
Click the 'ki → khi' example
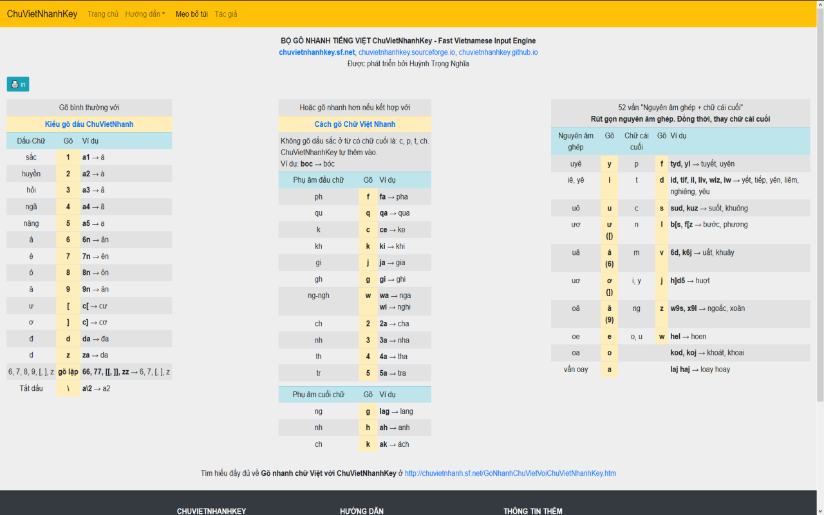(392, 247)
